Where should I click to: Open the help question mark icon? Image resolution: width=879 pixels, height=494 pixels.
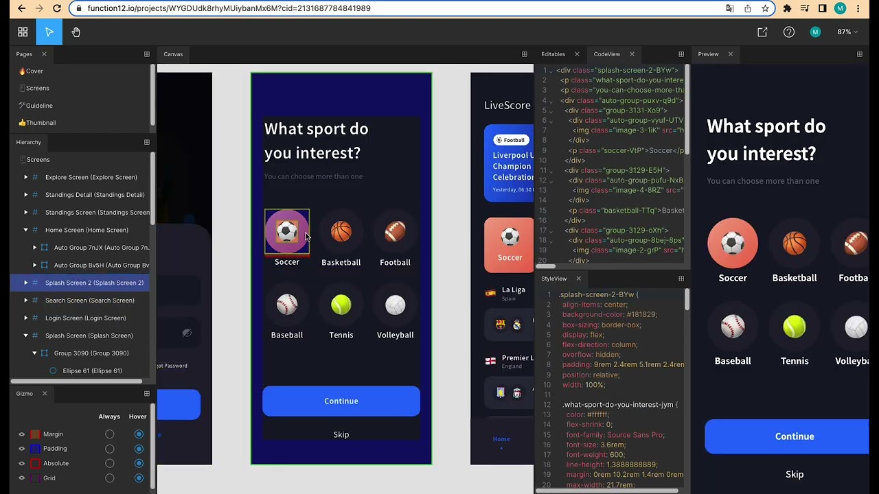click(789, 32)
